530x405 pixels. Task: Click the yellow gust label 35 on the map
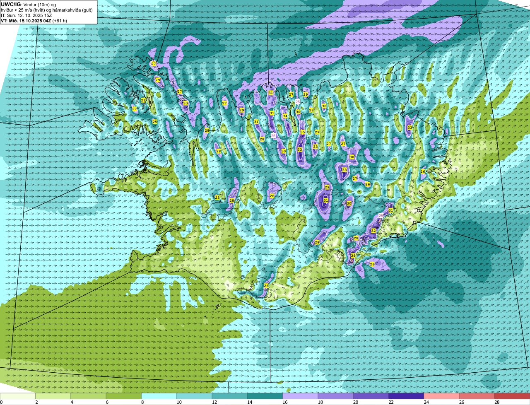[303, 133]
